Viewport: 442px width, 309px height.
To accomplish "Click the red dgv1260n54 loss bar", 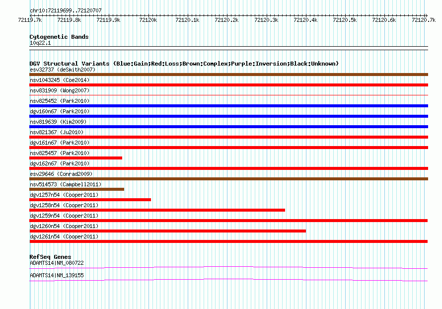I will 168,231.
